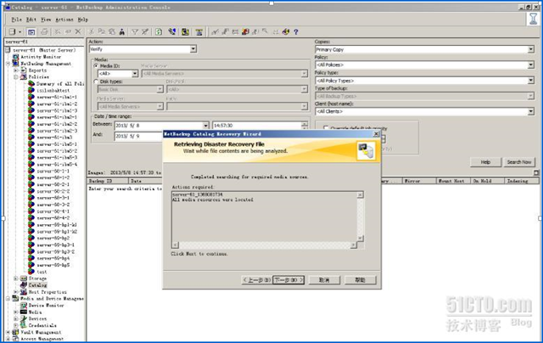This screenshot has width=543, height=343.
Task: Open the Edit menu
Action: click(31, 20)
